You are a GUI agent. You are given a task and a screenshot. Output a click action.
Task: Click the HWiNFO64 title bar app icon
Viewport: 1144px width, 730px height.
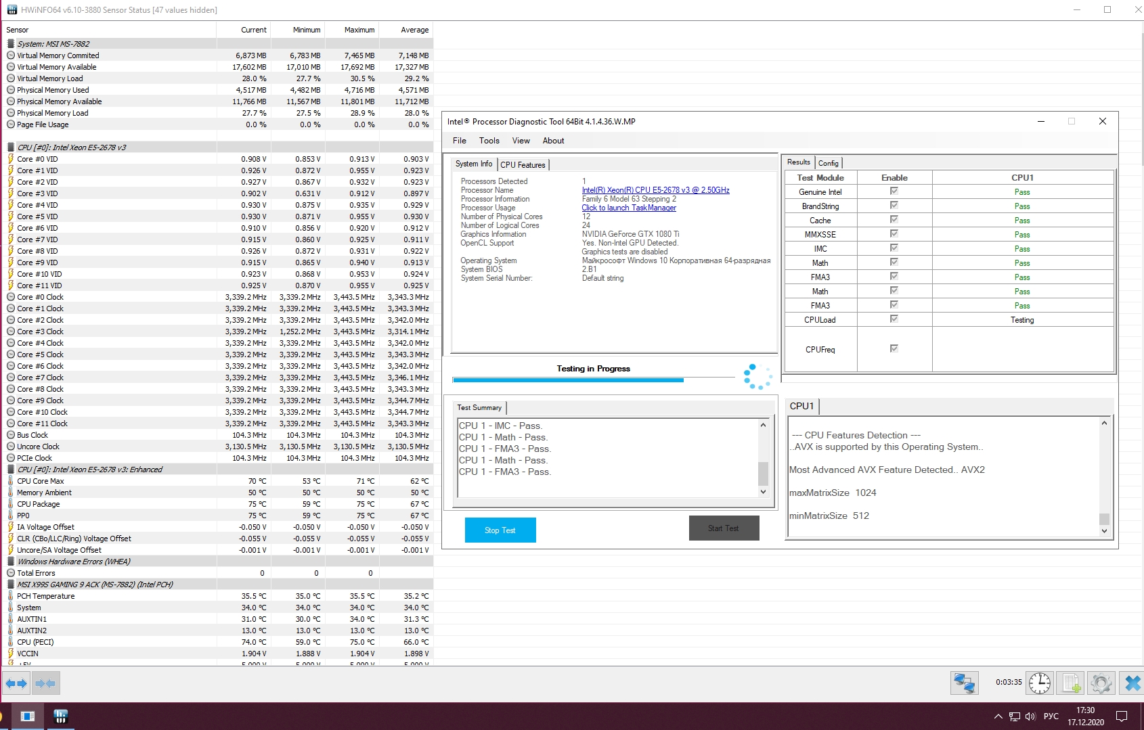12,9
